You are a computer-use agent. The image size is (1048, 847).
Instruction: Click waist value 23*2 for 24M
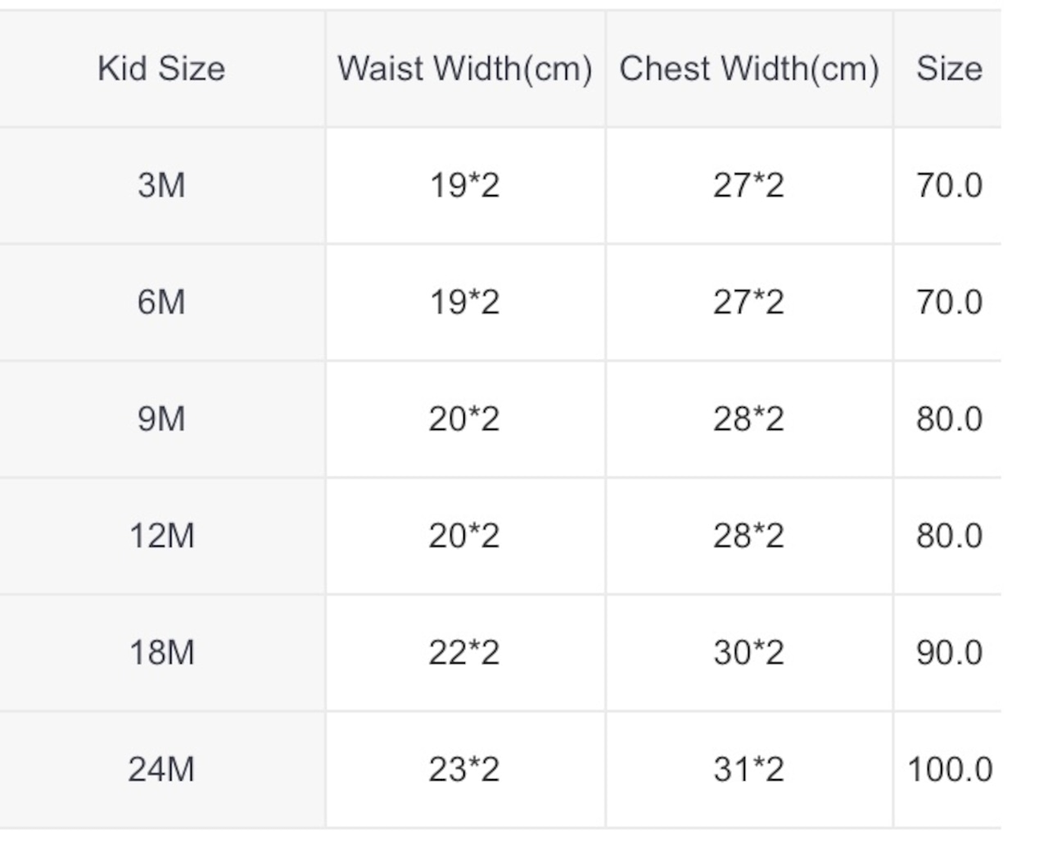464,770
